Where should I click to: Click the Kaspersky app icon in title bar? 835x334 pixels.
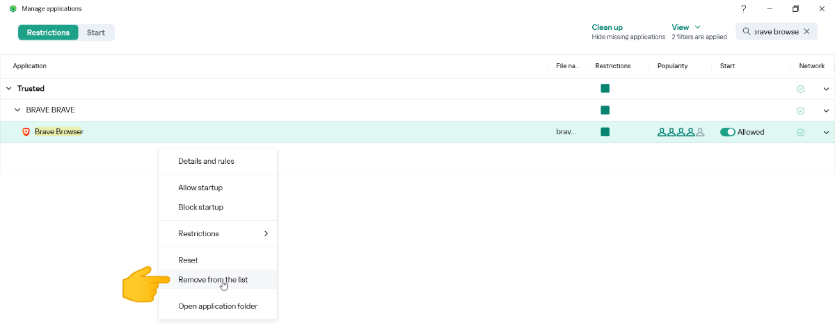(x=13, y=9)
